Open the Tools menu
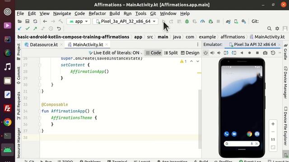The height and width of the screenshot is (162, 289). coord(140,13)
